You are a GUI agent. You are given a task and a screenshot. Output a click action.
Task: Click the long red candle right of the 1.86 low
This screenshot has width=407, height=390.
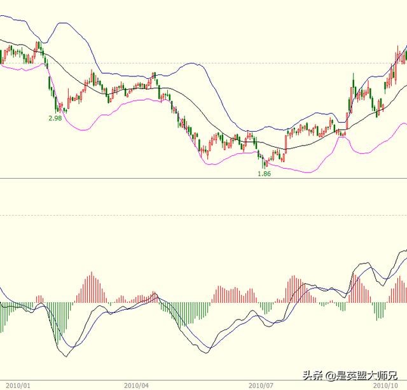[286, 143]
